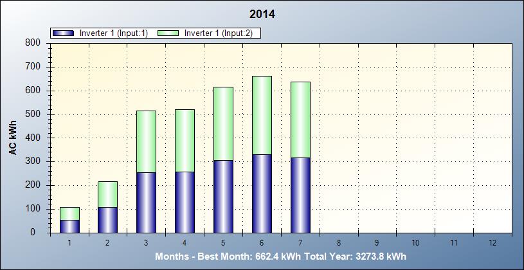Click the blue bar segment for month 1
Screen dimensions: 524x270
[69, 226]
